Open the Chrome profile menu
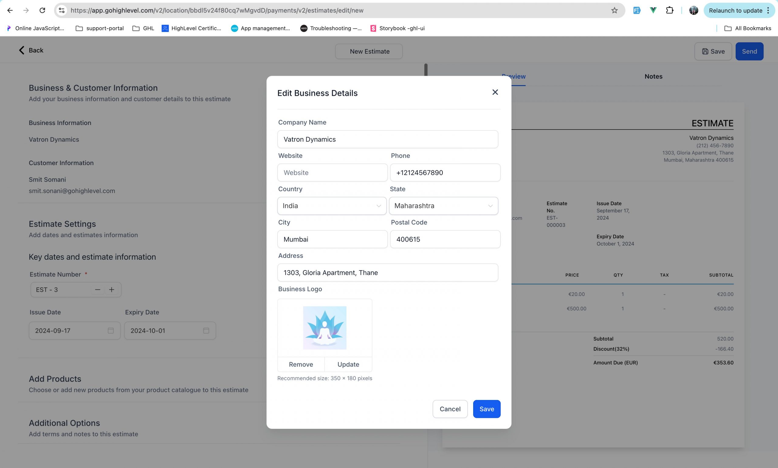 click(x=694, y=10)
